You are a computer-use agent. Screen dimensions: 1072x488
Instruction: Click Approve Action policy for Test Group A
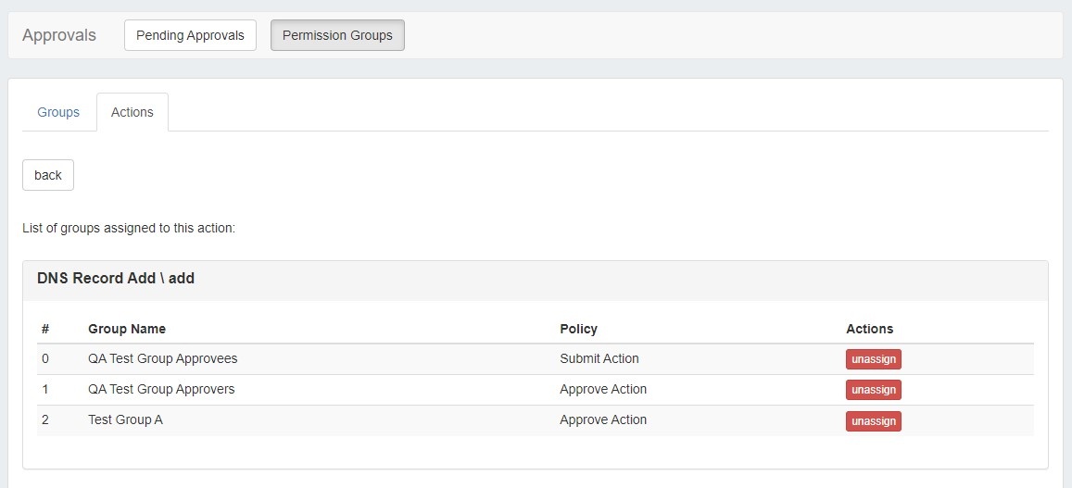tap(602, 419)
